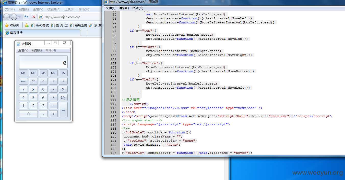This screenshot has width=345, height=180.
Task: Click the new tab button in IE
Action: click(84, 33)
